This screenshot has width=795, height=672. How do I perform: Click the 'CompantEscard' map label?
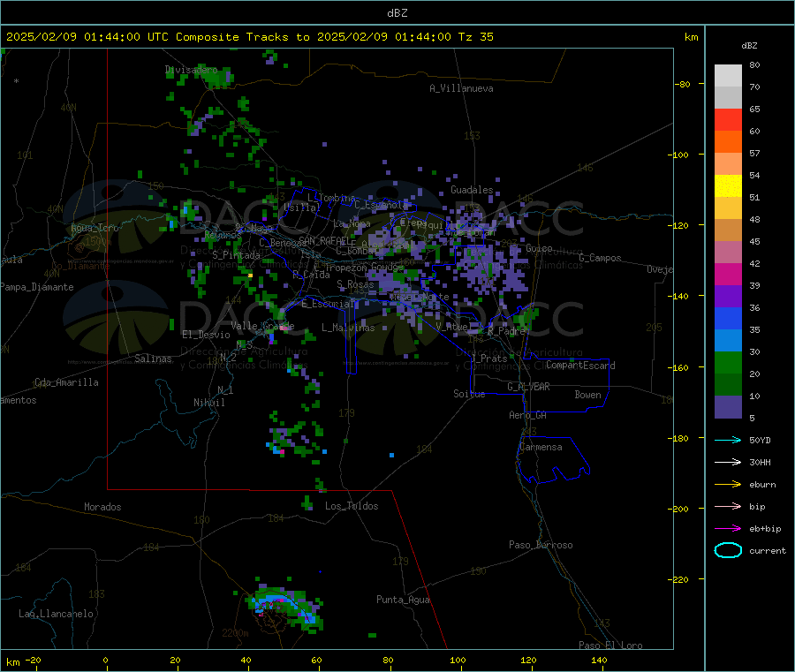(580, 366)
